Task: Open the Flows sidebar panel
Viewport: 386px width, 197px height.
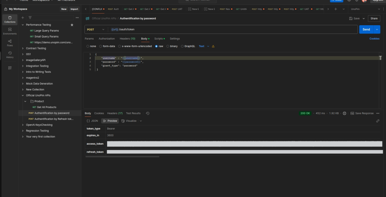Action: tap(10, 43)
